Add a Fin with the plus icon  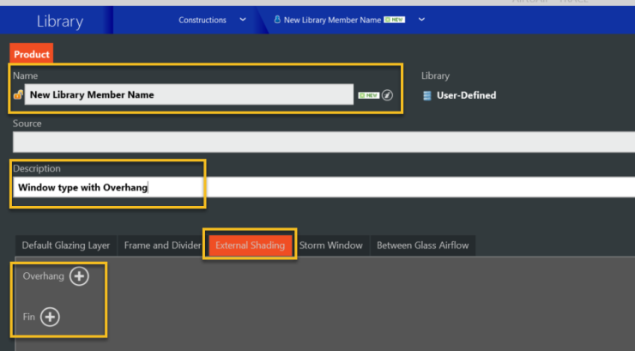click(x=51, y=318)
